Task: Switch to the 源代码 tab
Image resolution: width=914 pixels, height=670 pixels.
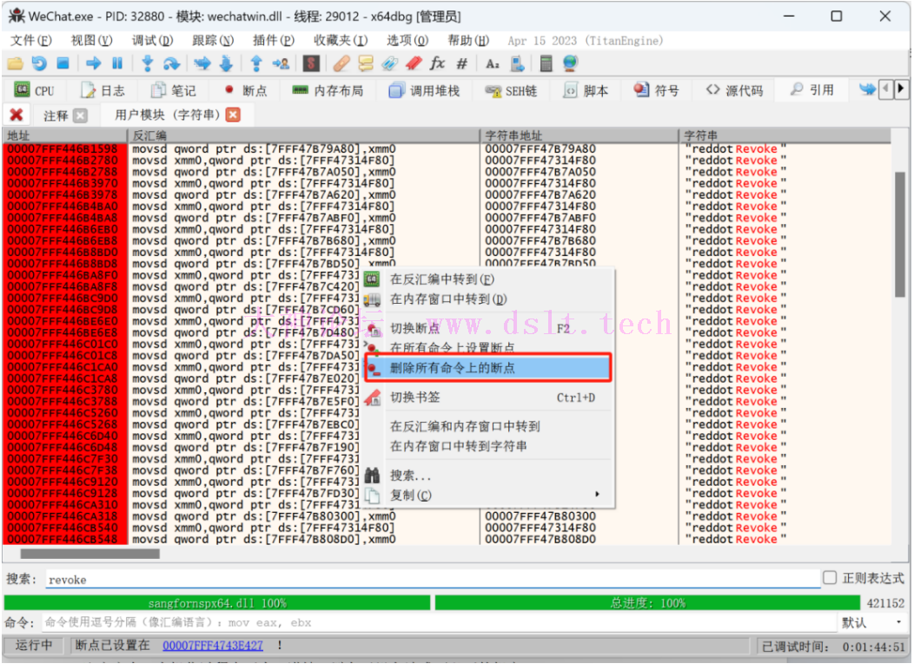Action: tap(734, 90)
